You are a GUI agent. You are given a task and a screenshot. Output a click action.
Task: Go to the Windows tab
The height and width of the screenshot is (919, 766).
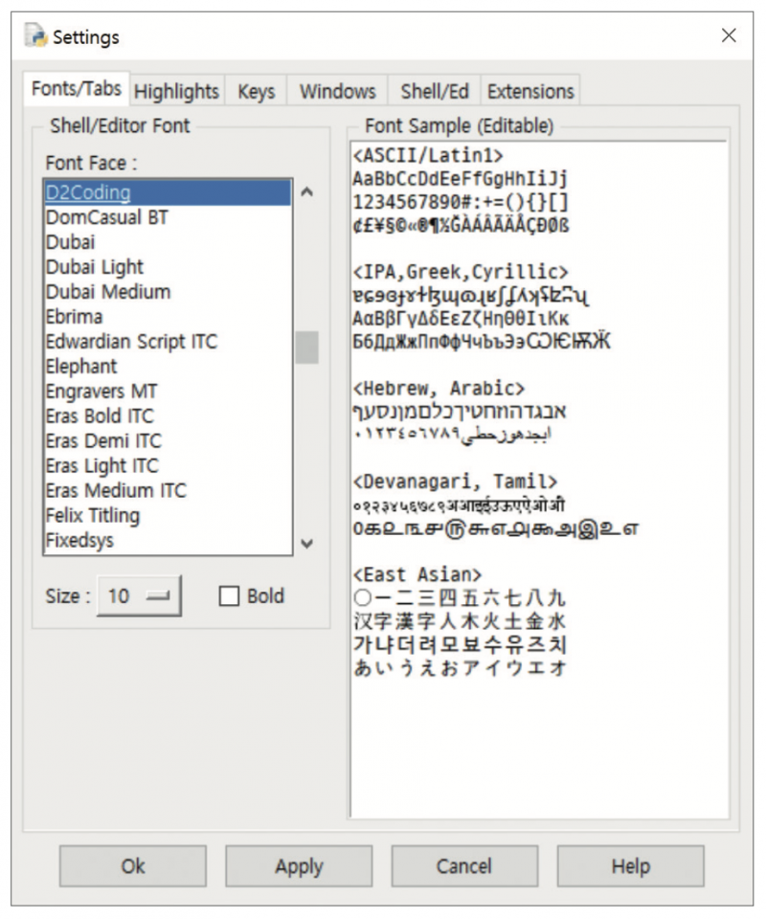coord(337,91)
